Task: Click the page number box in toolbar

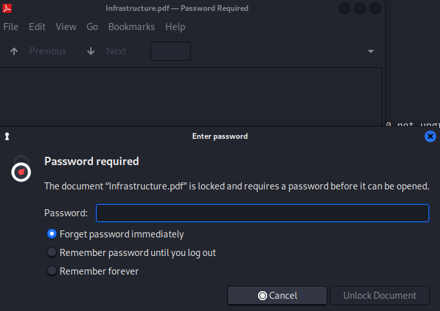Action: (x=170, y=51)
